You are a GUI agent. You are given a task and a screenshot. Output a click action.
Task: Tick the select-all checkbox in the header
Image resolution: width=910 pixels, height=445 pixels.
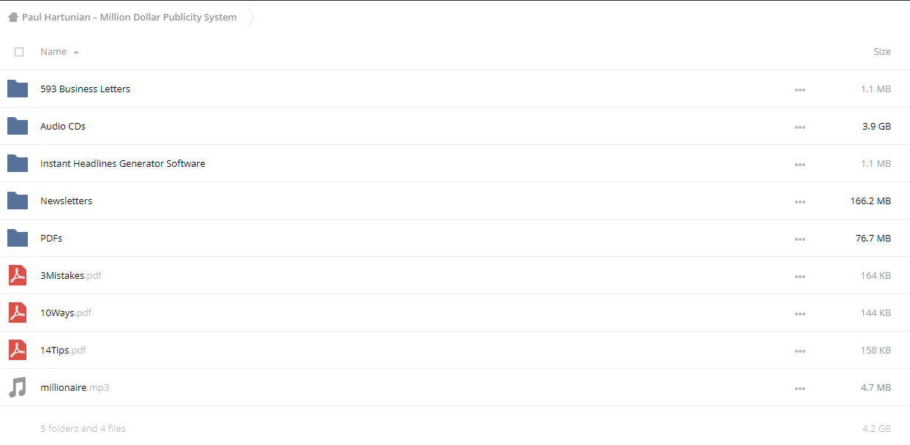point(19,52)
